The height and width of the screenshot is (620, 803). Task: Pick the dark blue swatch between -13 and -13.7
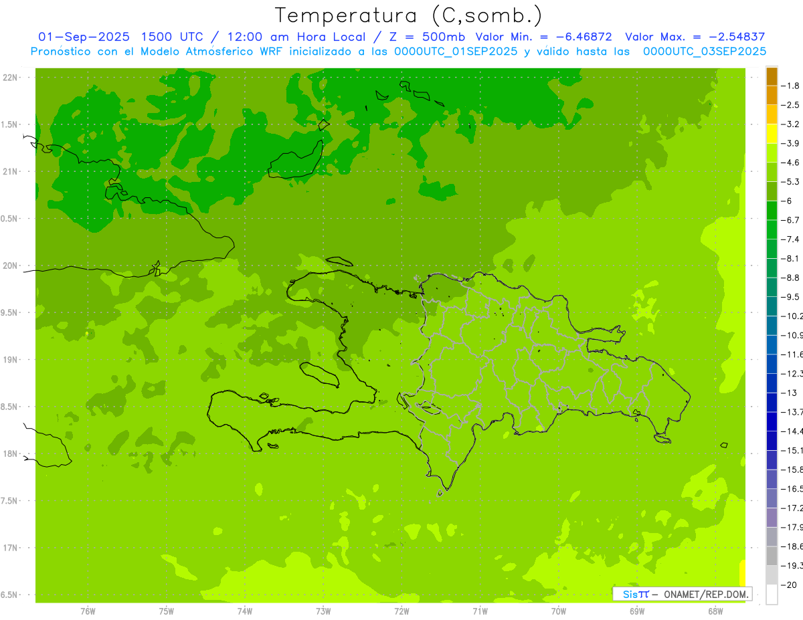772,402
